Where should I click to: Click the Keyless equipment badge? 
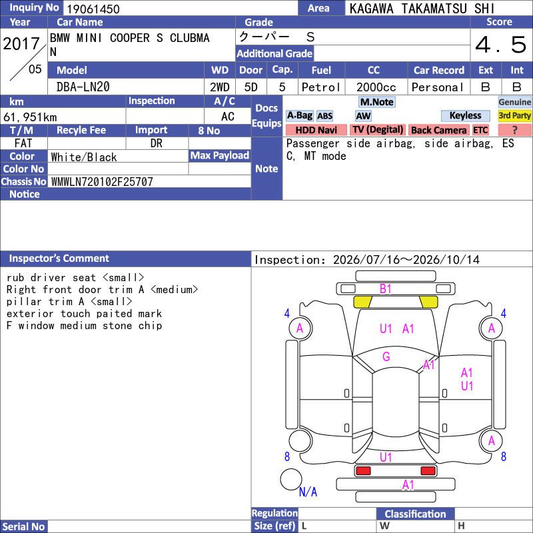pos(465,115)
